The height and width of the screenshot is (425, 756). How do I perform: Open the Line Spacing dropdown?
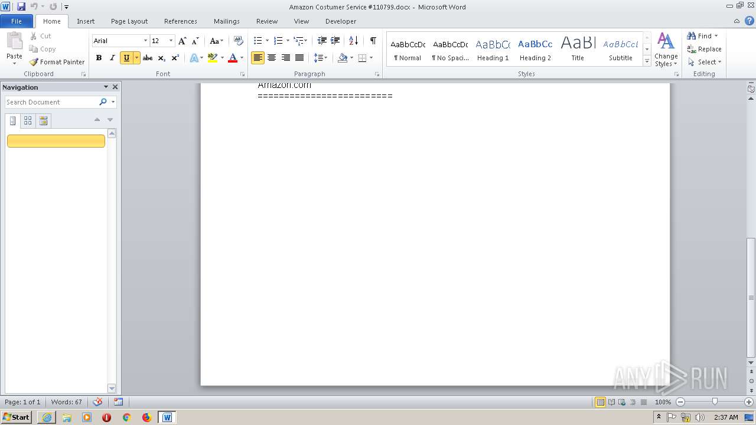[x=321, y=58]
